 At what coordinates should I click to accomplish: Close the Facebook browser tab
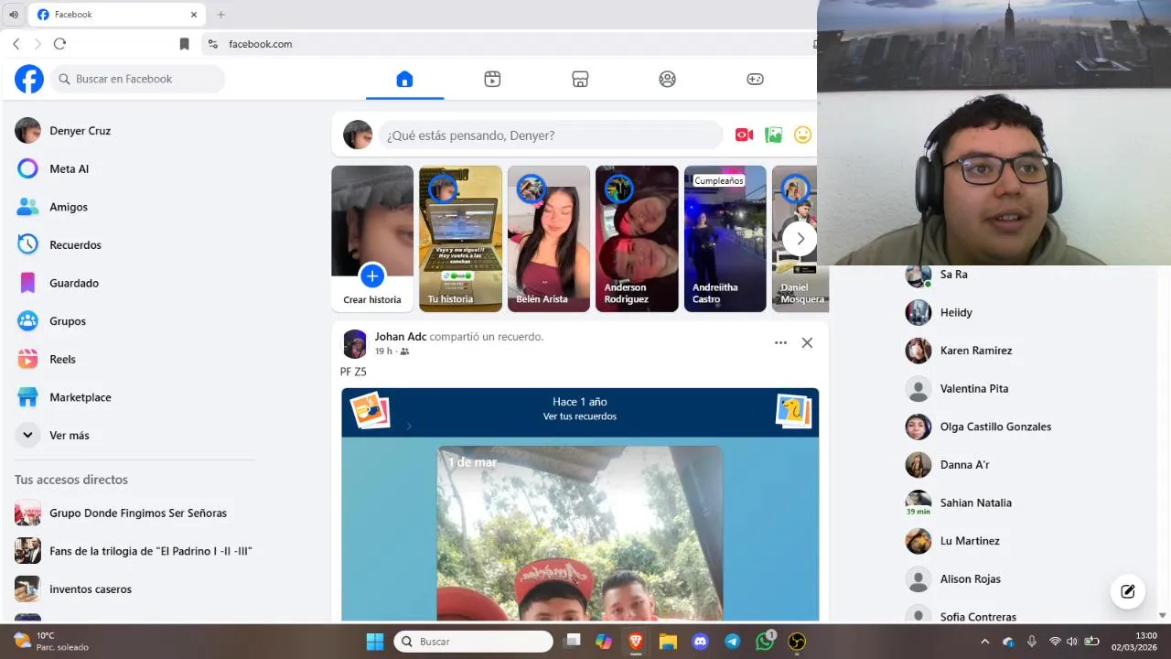194,15
